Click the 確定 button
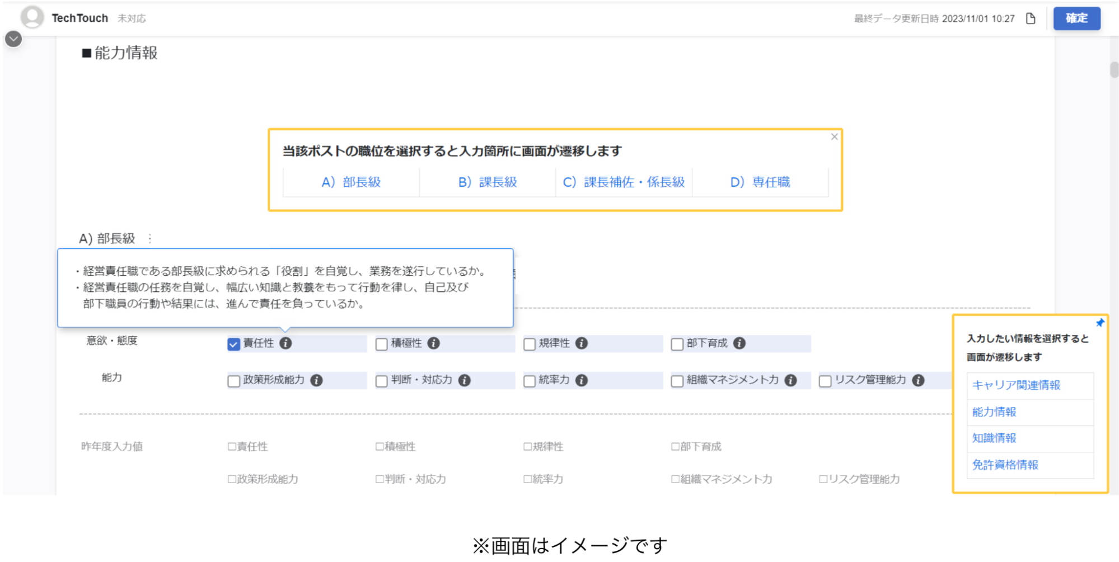The image size is (1119, 562). pyautogui.click(x=1076, y=18)
